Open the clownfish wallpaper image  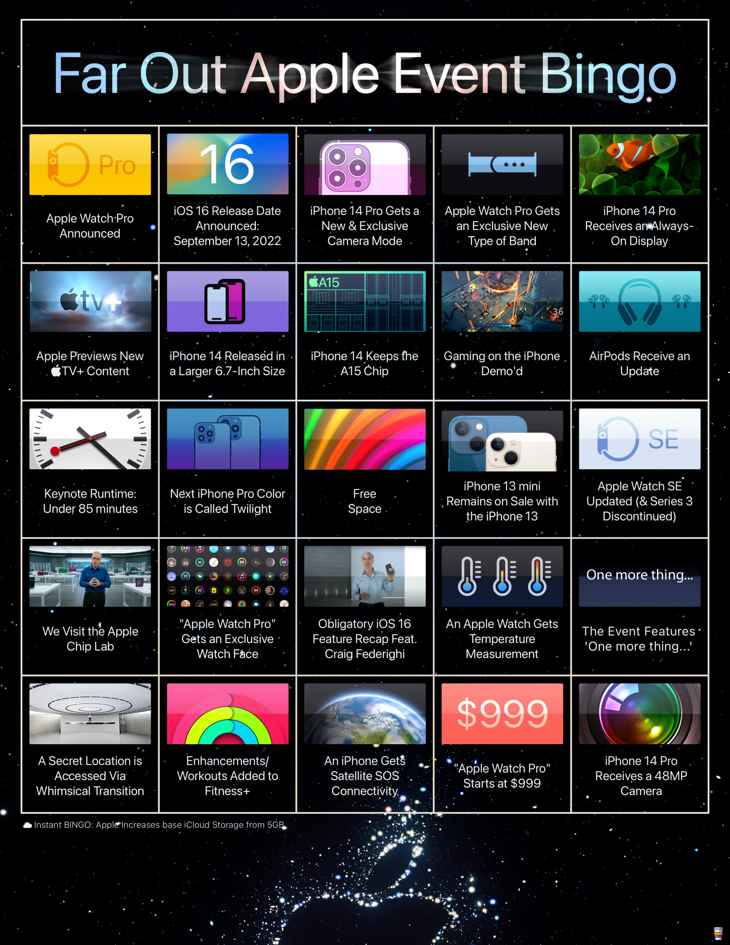click(x=640, y=164)
